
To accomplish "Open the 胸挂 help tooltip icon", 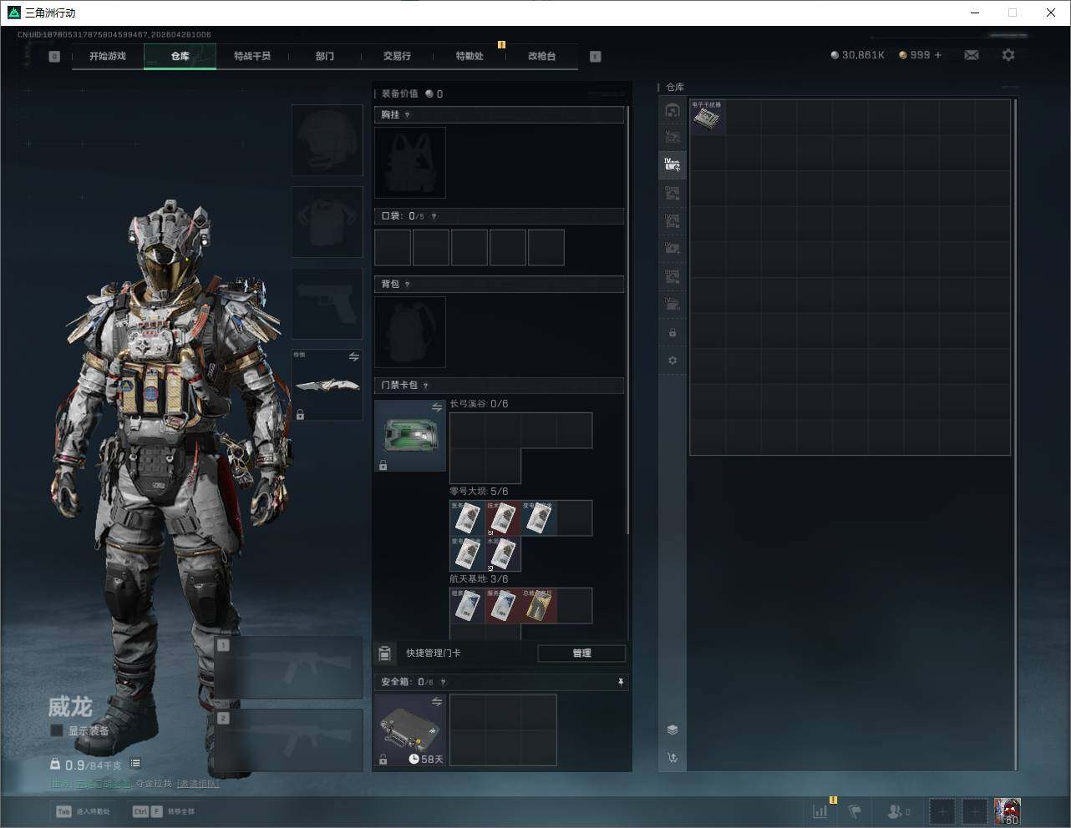I will point(408,115).
